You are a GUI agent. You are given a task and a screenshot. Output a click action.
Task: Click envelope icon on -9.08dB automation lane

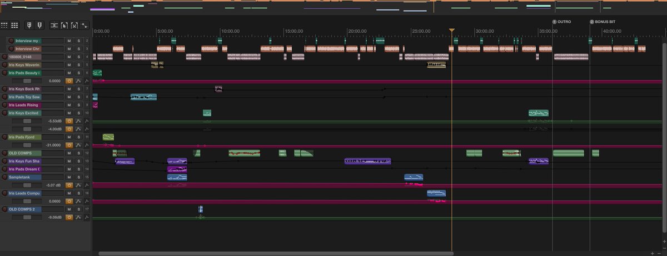[x=78, y=217]
